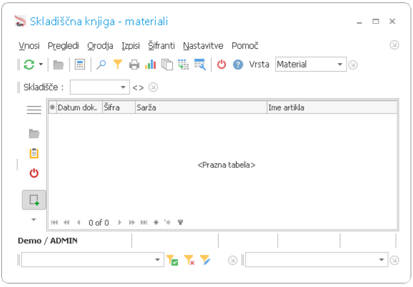Go to next record in navigator

pos(120,222)
